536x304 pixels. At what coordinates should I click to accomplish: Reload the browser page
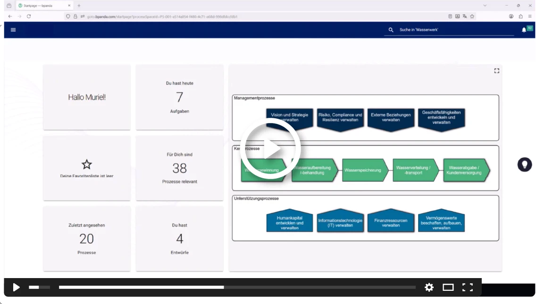[x=29, y=16]
